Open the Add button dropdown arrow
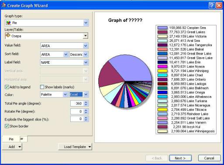Screen dimensions: 224x165 20,147
